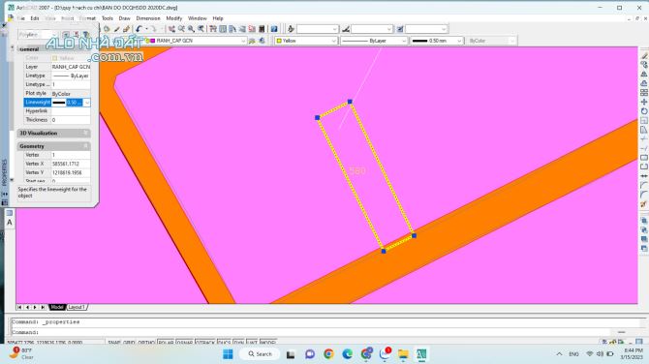Image resolution: width=649 pixels, height=364 pixels.
Task: Click the Command line input
Action: click(x=310, y=332)
